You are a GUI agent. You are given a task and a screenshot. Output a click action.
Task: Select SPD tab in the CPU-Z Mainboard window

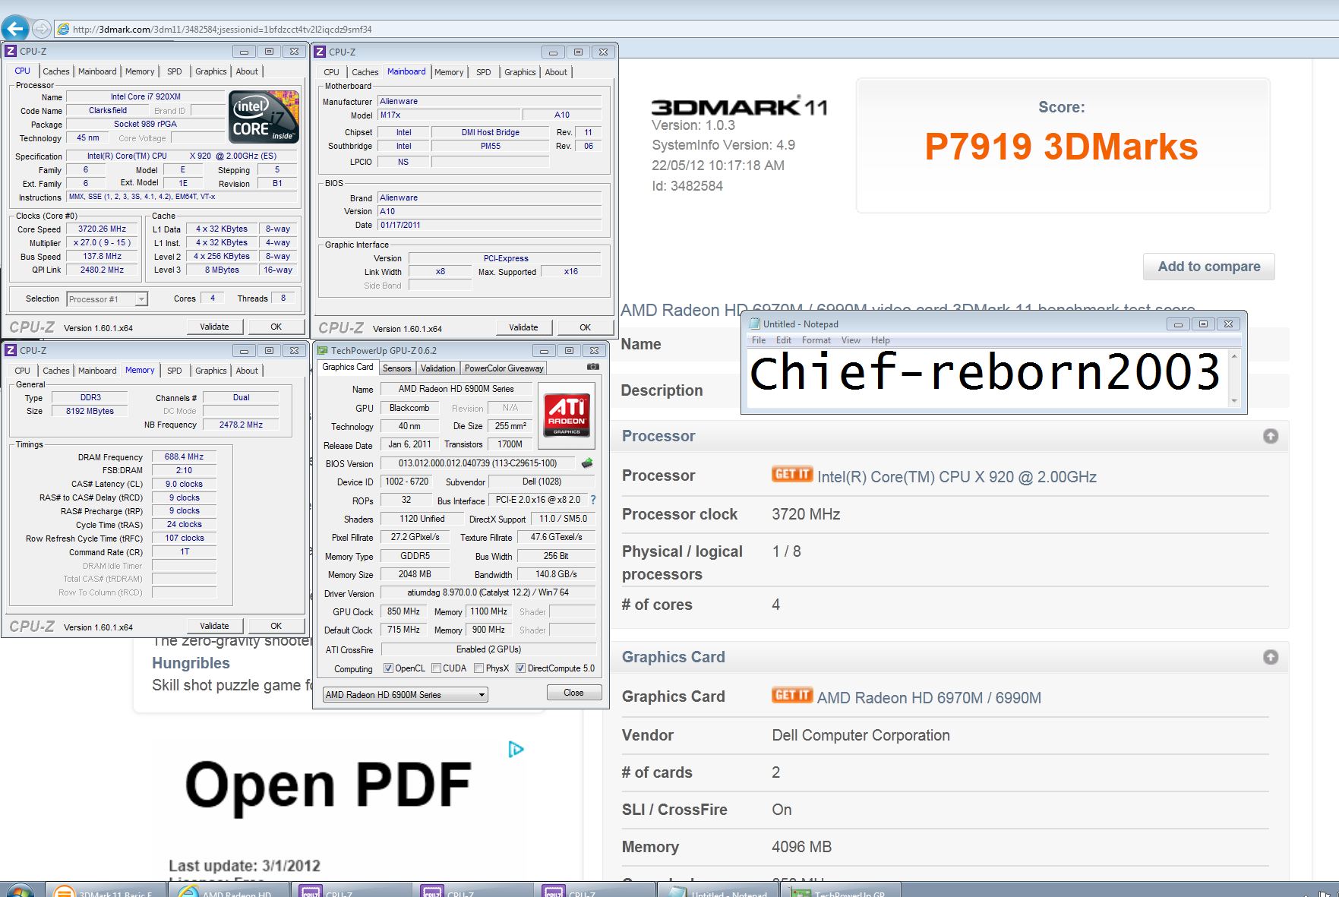pyautogui.click(x=484, y=72)
